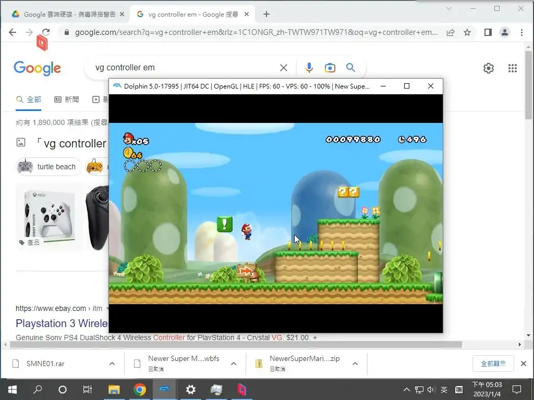Open Windows Start menu
Screen dimensions: 534x400
(x=13, y=390)
